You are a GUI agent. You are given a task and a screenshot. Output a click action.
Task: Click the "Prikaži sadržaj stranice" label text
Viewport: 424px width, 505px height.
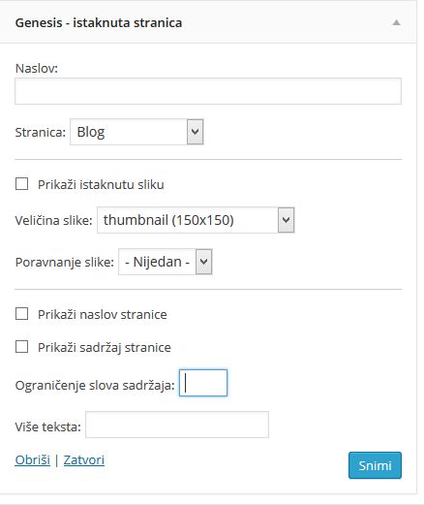point(105,348)
